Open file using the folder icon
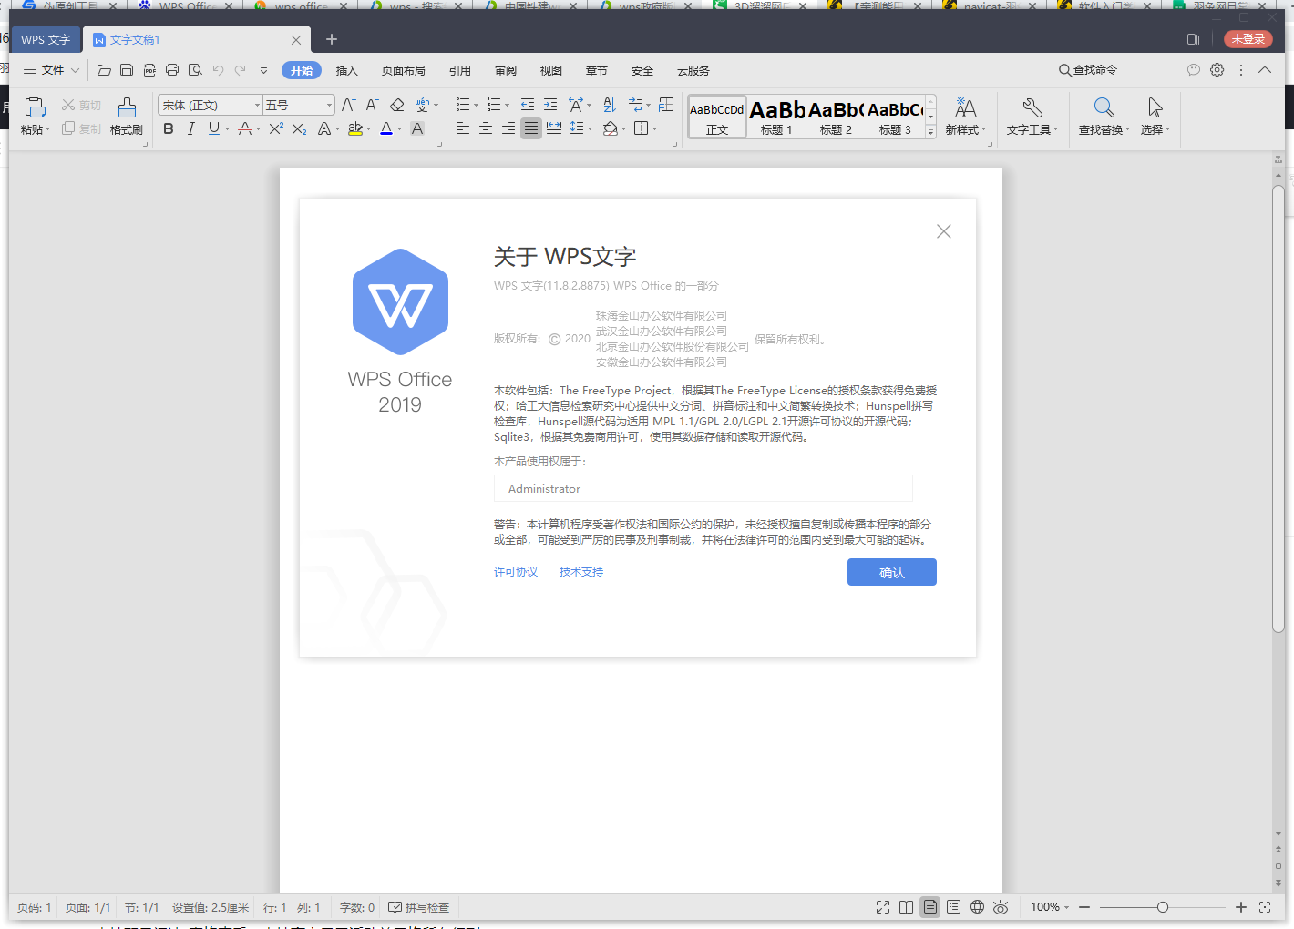1294x929 pixels. pyautogui.click(x=104, y=70)
